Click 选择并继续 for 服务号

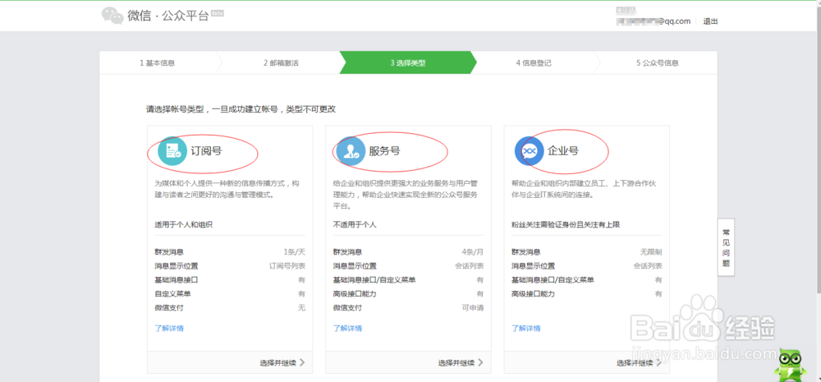[461, 362]
